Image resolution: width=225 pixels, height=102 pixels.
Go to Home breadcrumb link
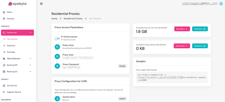(54, 19)
